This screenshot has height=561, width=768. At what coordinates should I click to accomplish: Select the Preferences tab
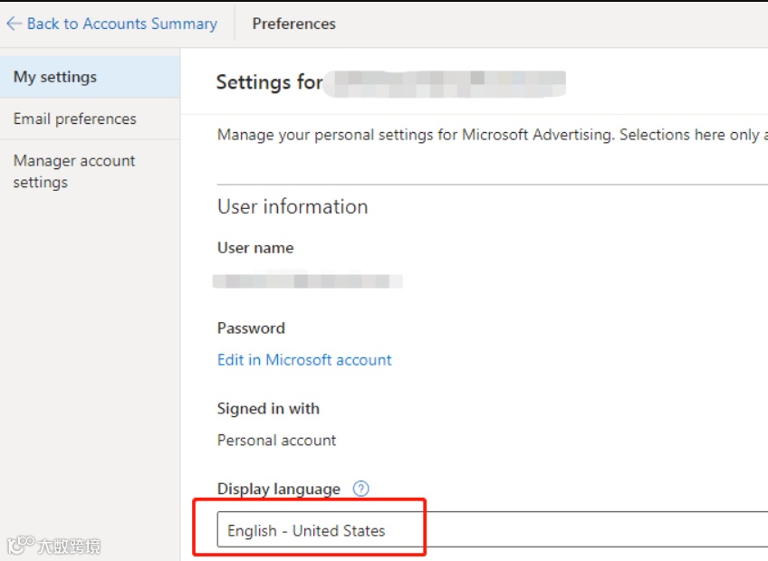293,24
